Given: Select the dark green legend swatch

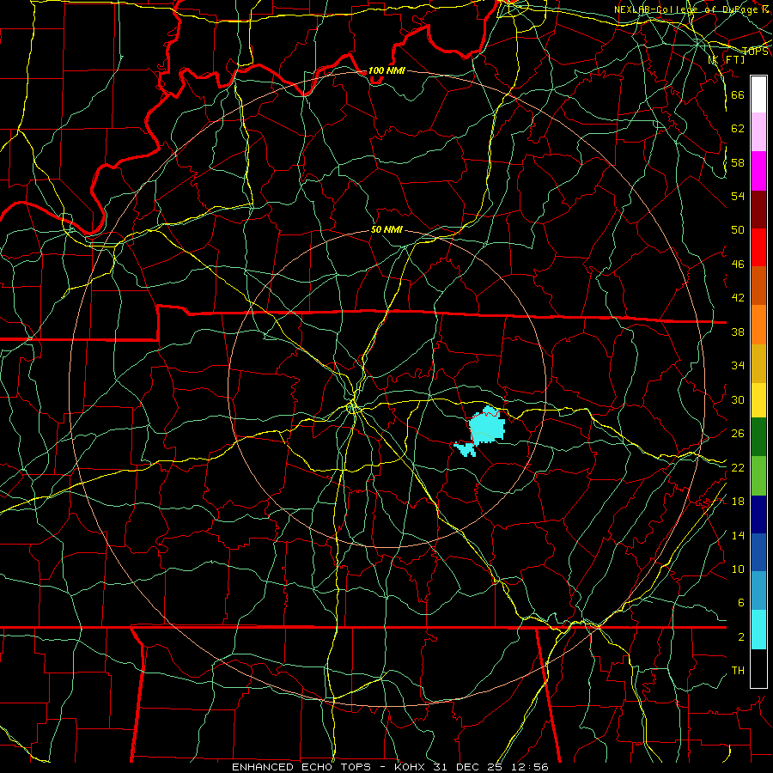Looking at the screenshot, I should (x=758, y=437).
